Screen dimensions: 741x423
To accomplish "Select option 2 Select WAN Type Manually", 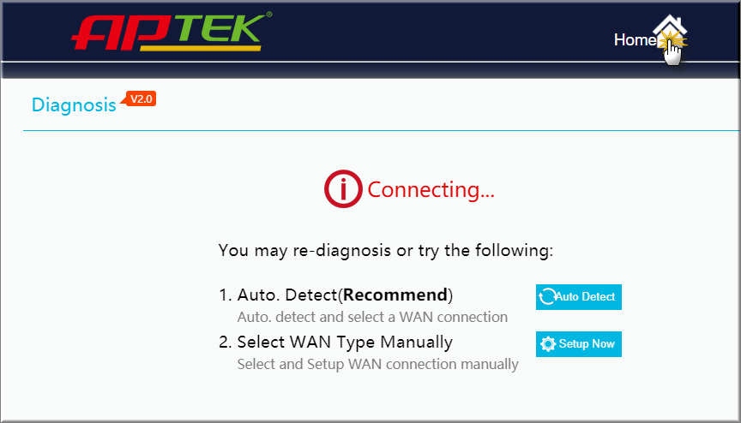I will [x=335, y=342].
